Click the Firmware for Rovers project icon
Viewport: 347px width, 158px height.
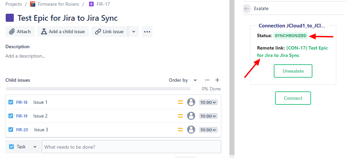[33, 4]
